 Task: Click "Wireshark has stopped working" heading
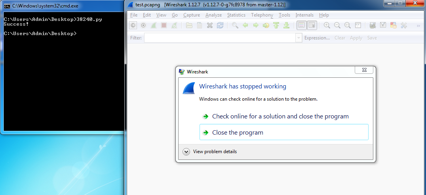tap(243, 86)
